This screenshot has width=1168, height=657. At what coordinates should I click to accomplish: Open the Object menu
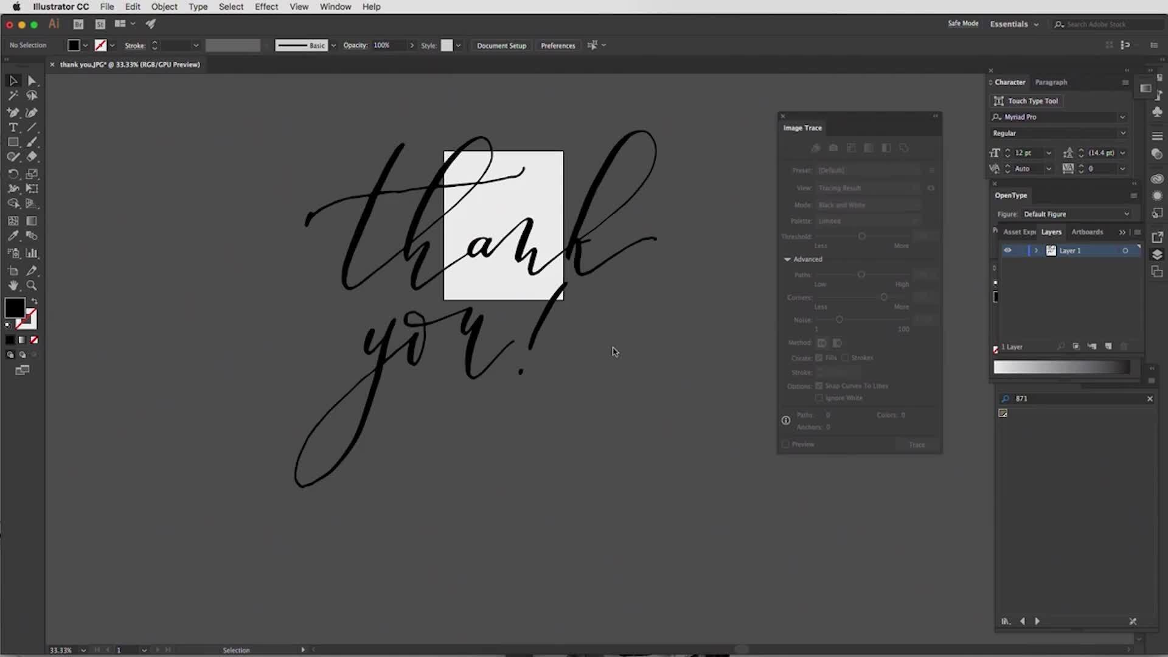pyautogui.click(x=164, y=7)
